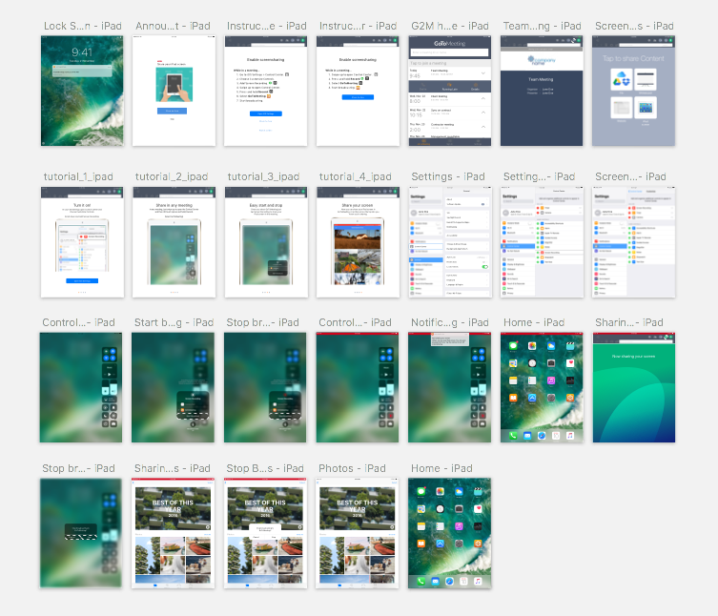Viewport: 718px width, 616px height.
Task: Click the GoToMeeting logo in the G2M artboard
Action: point(450,43)
